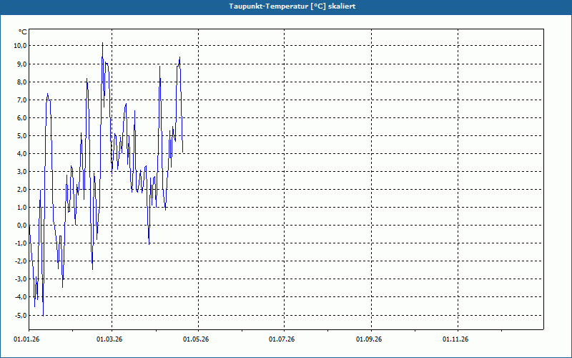Viewport: 572px width, 358px height.
Task: Select the 01.09.26 date label
Action: [x=370, y=339]
